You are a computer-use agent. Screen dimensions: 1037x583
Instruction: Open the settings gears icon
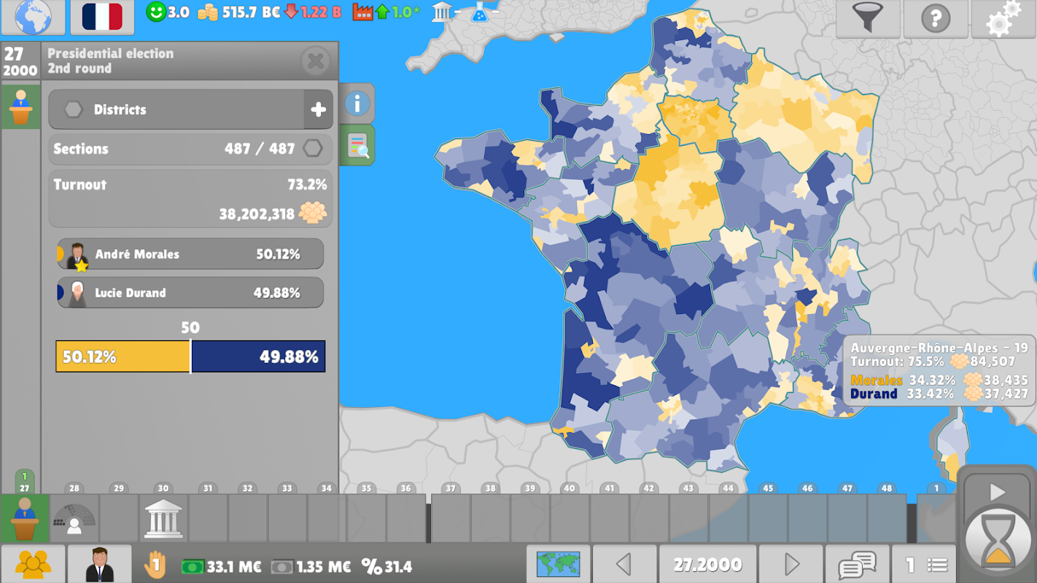point(1003,18)
